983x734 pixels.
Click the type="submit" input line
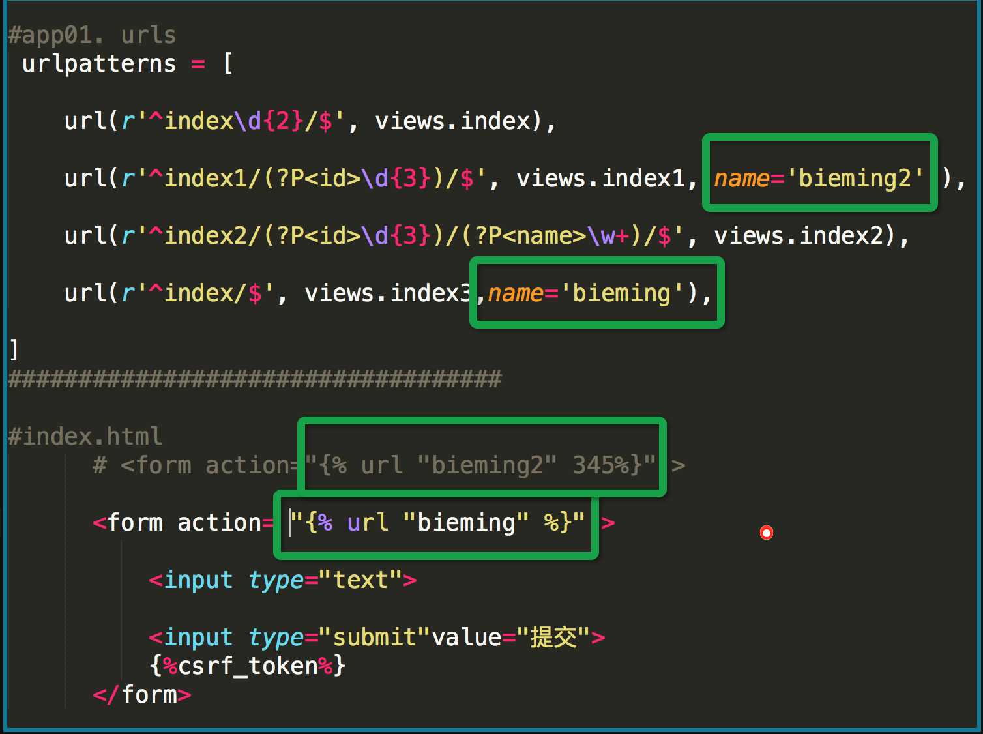[x=377, y=638]
